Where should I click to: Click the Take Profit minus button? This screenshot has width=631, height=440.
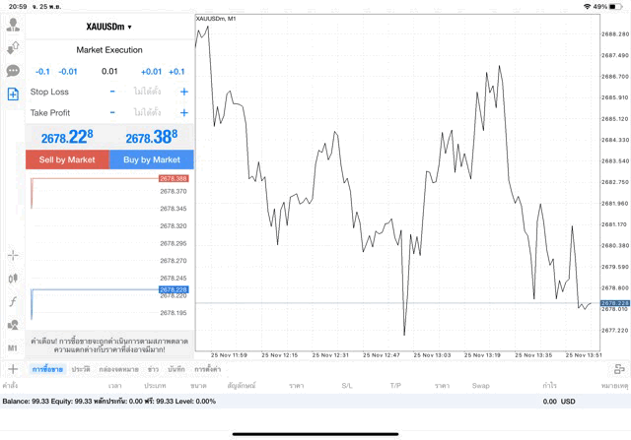tap(112, 113)
